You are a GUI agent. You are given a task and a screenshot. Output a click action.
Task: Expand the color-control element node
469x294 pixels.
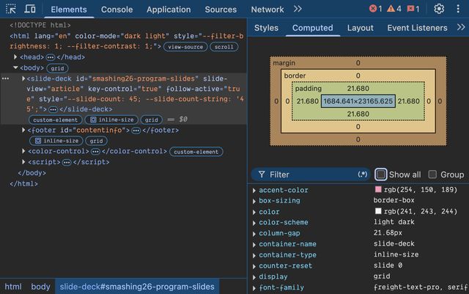[23, 151]
